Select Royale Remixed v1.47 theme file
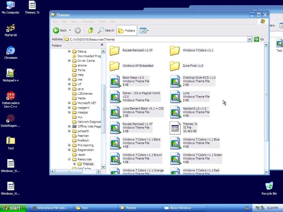Image resolution: width=283 pixels, height=212 pixels. tap(131, 128)
